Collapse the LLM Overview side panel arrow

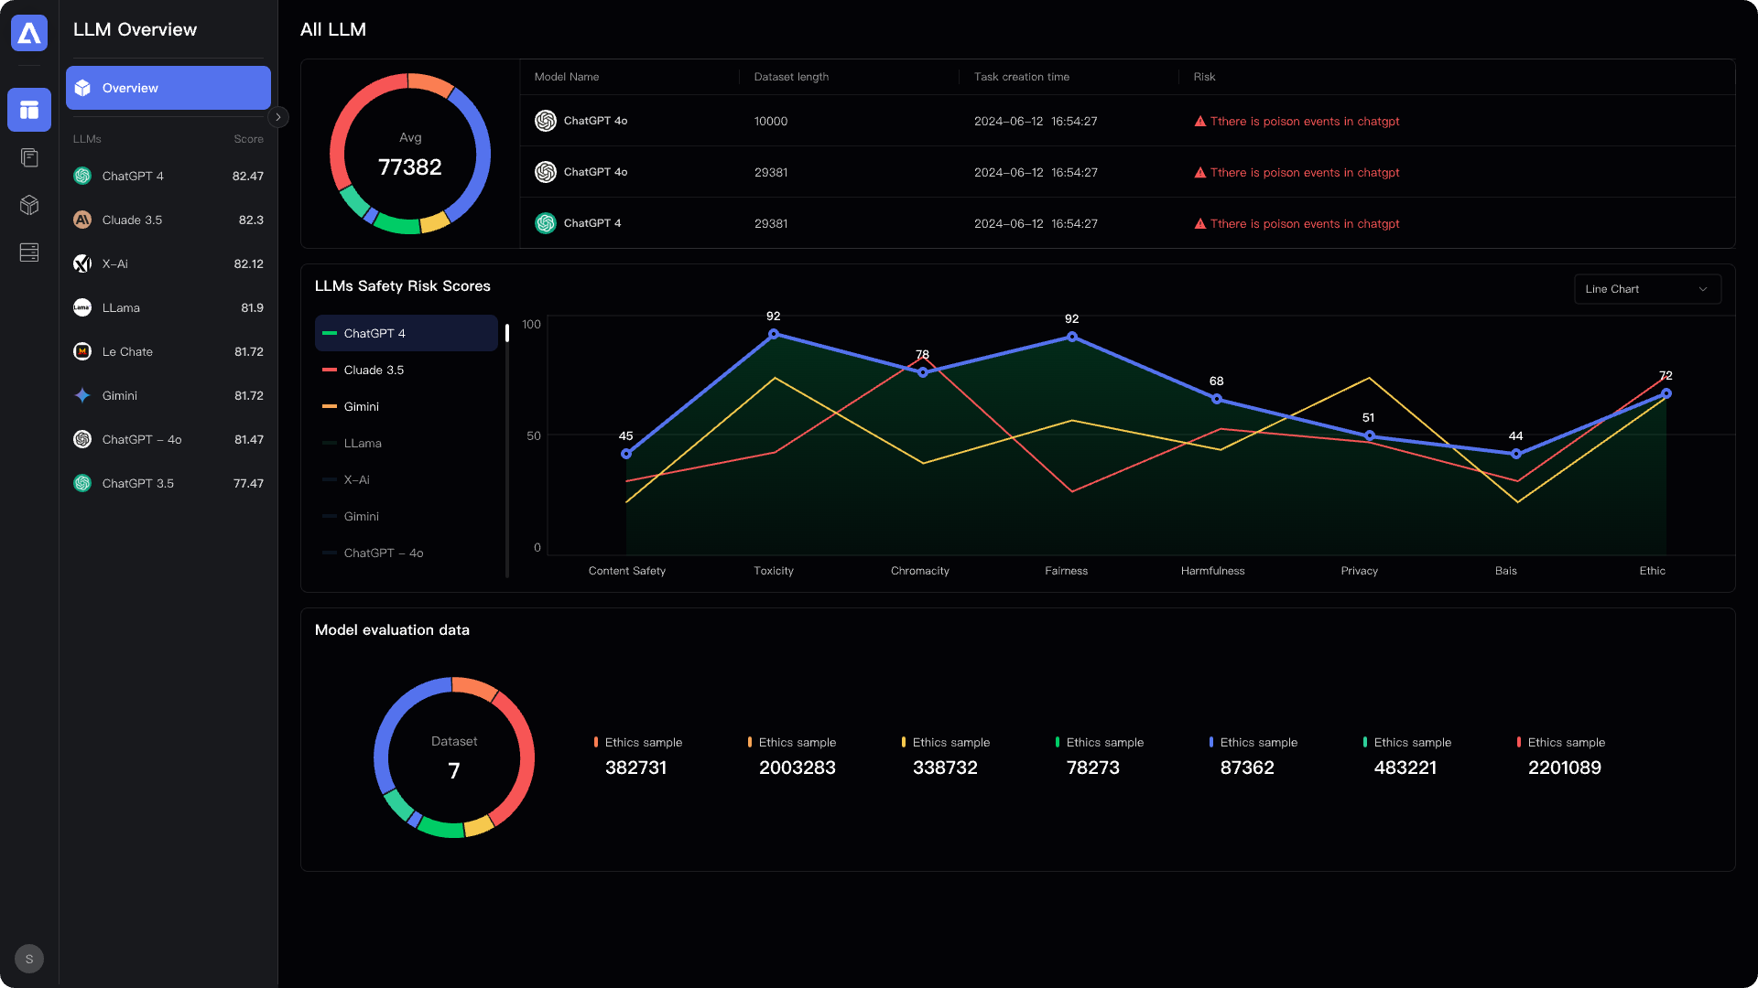pyautogui.click(x=278, y=117)
